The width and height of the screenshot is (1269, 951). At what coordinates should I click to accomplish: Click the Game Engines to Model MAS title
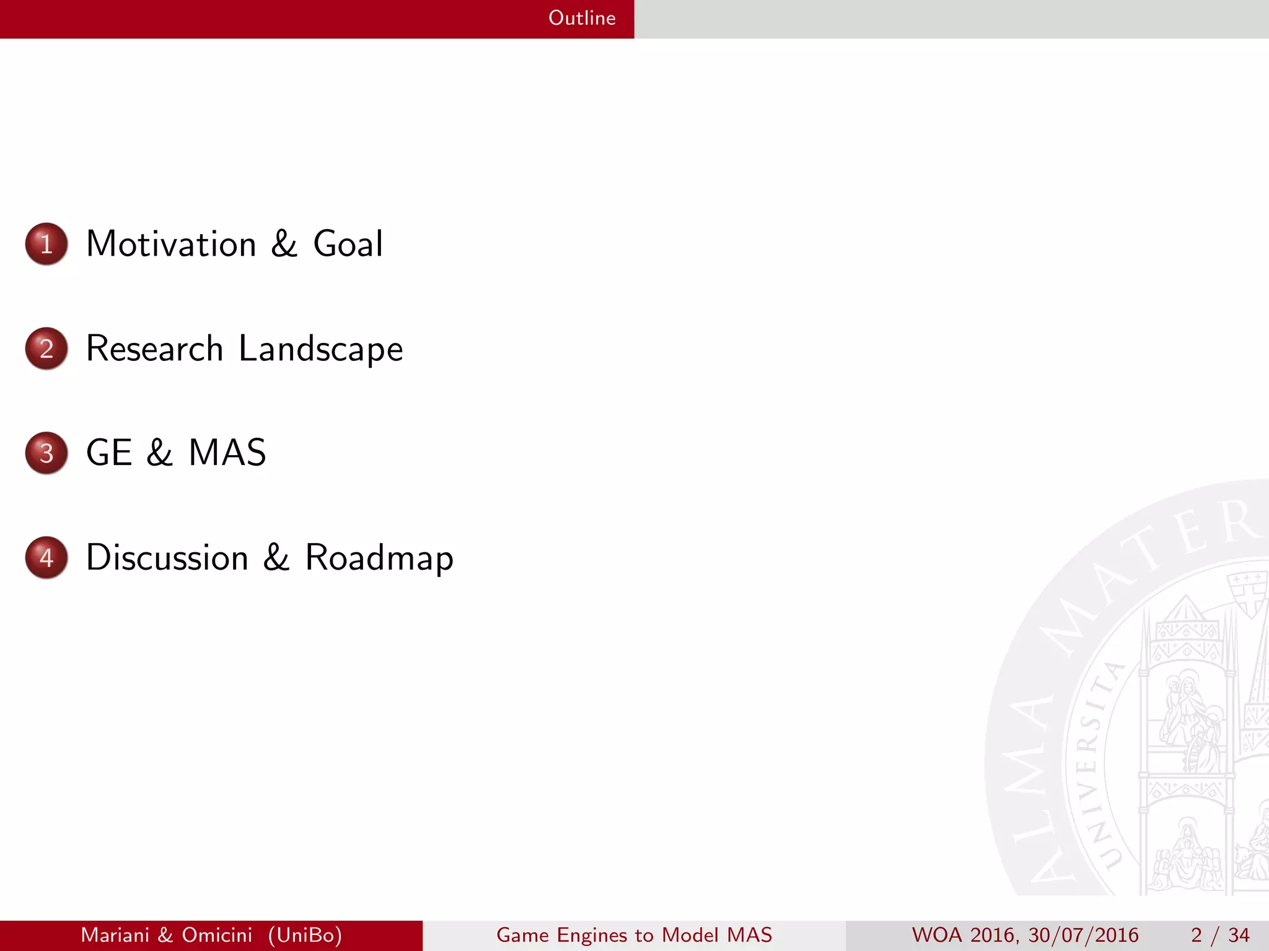pyautogui.click(x=634, y=935)
